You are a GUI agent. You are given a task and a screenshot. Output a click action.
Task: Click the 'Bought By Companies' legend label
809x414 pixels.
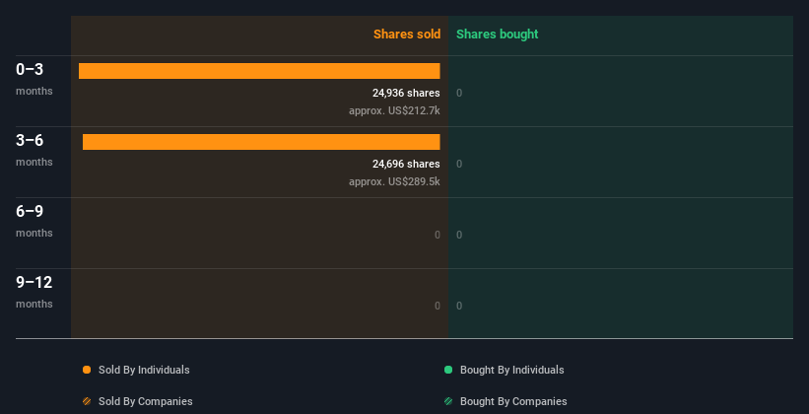click(x=513, y=401)
